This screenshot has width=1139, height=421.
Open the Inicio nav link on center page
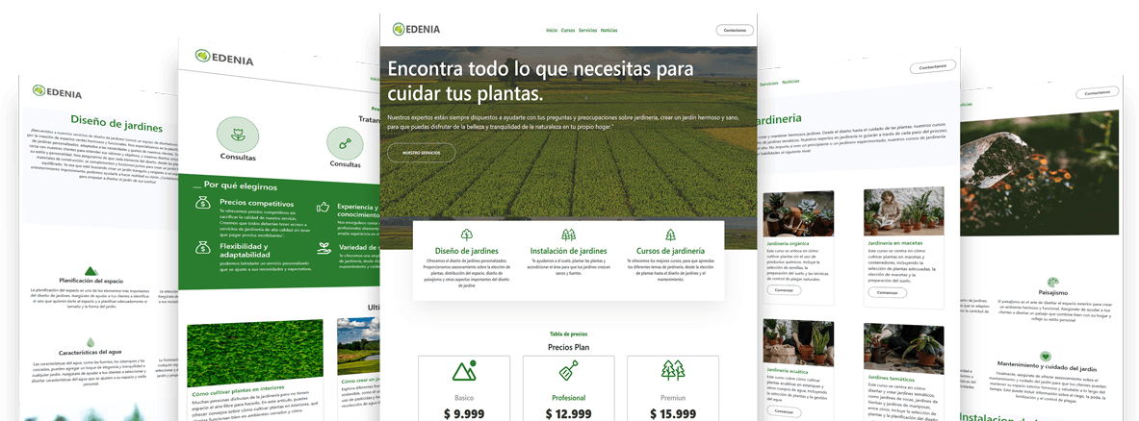pyautogui.click(x=552, y=31)
